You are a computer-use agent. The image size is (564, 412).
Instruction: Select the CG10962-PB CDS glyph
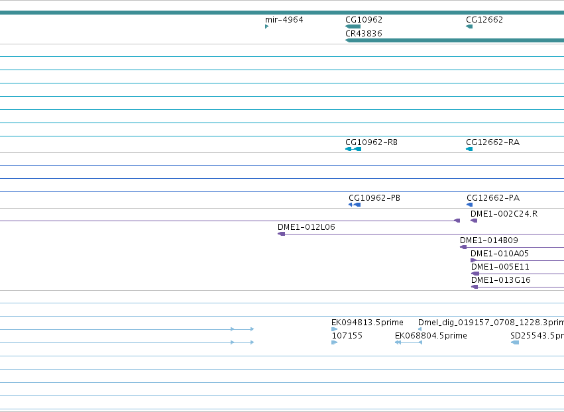(355, 205)
